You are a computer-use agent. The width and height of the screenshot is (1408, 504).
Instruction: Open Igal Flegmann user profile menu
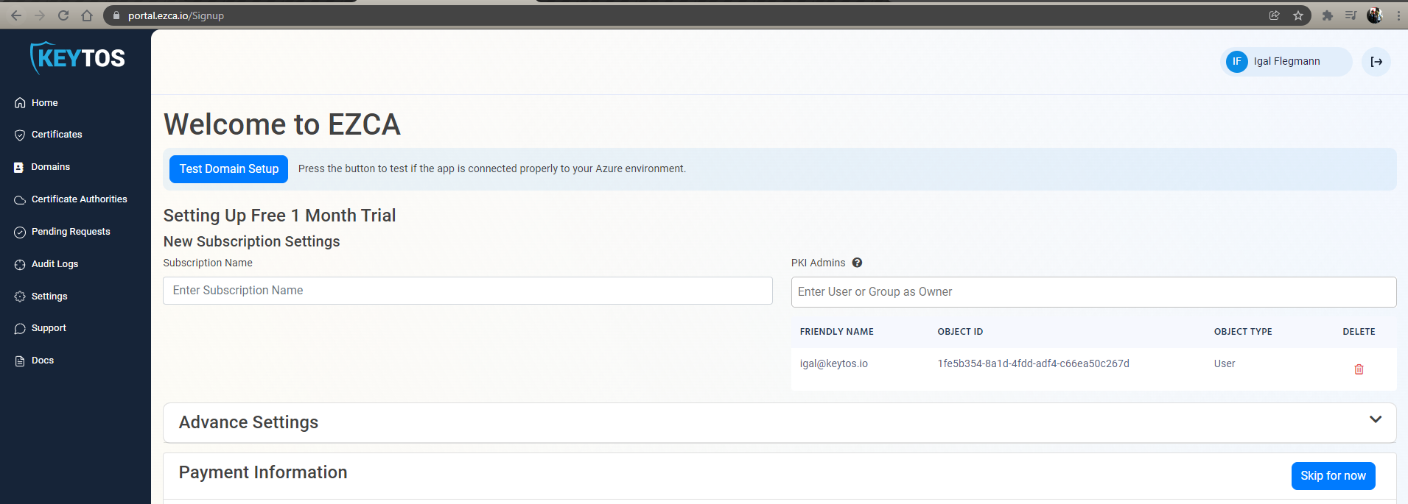1285,62
